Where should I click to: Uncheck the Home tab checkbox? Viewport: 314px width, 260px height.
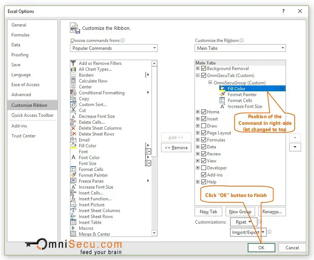[204, 112]
